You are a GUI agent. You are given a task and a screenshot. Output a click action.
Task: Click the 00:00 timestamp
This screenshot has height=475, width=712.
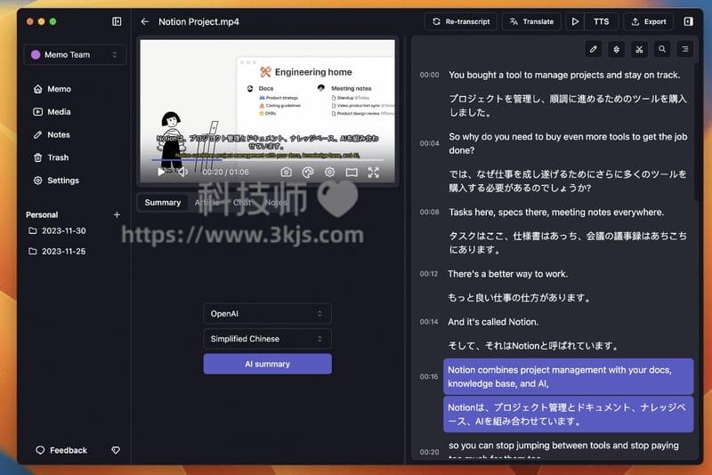click(429, 75)
